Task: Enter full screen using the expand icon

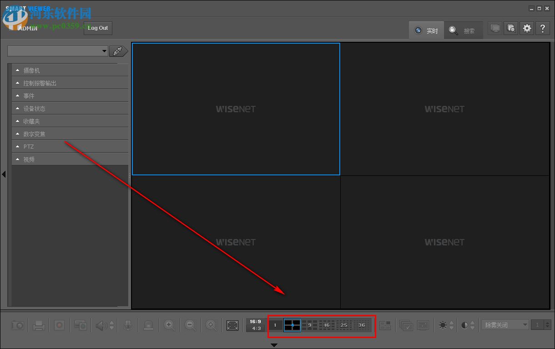Action: (232, 325)
